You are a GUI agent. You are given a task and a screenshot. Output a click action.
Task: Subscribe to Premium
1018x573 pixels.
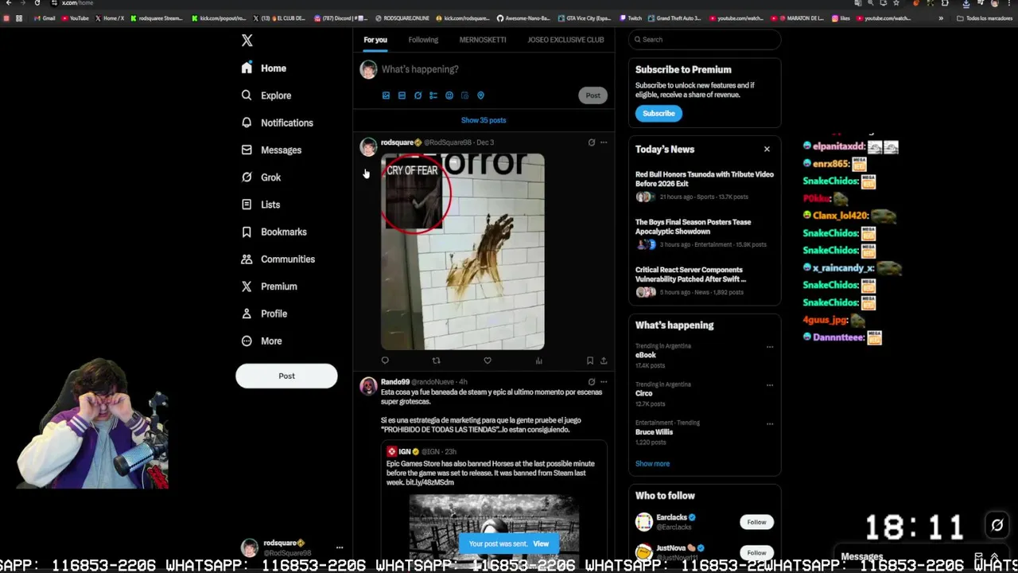(x=659, y=113)
